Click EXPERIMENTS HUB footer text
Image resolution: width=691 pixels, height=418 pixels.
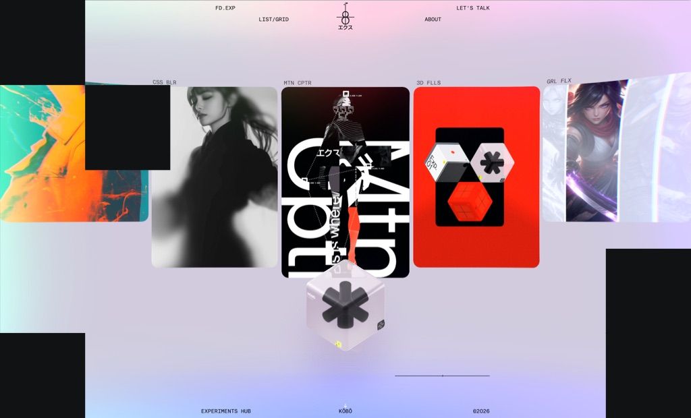(226, 411)
